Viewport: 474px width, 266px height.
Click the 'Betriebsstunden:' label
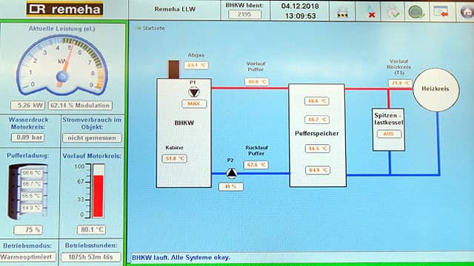coord(91,246)
